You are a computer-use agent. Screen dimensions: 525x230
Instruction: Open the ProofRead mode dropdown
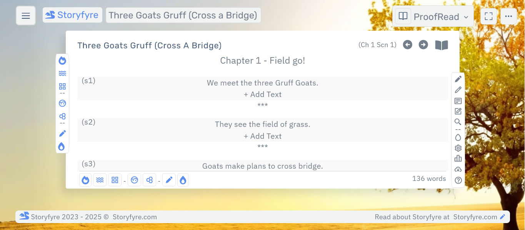[x=433, y=16]
